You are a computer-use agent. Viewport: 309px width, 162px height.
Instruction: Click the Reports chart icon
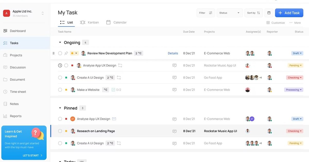(5, 116)
